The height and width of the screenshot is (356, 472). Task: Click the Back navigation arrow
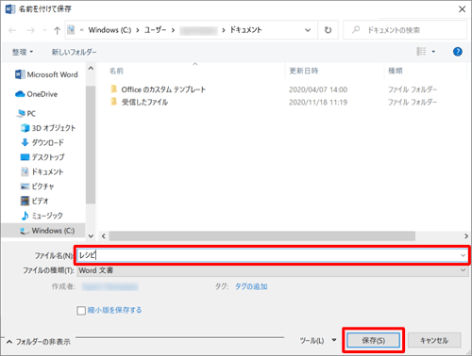[x=12, y=30]
